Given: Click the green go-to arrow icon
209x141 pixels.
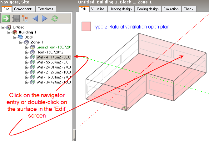Looking at the screenshot, I should coord(6,18).
